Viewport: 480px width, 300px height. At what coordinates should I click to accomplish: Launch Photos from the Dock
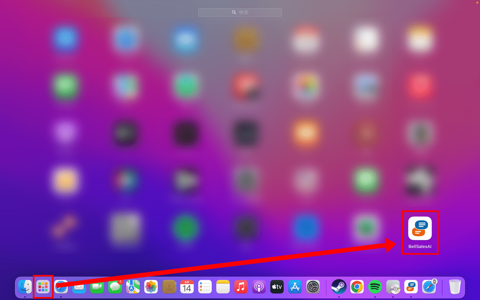tap(151, 287)
